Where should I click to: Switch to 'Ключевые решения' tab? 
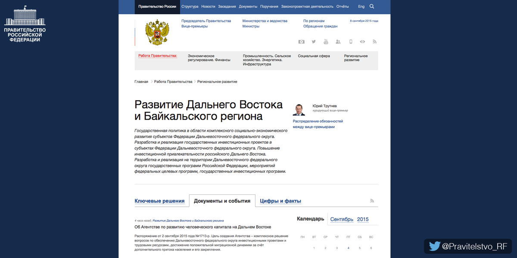[160, 201]
